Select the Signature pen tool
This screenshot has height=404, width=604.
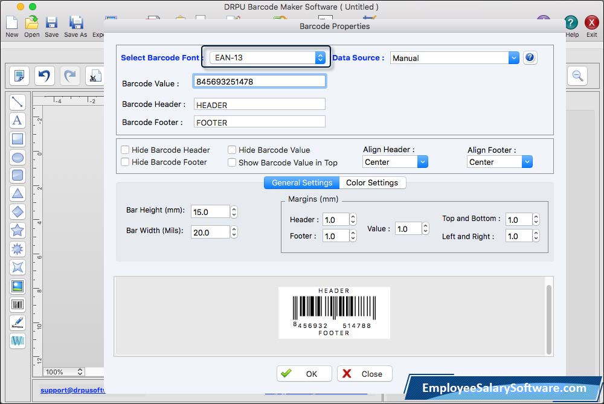click(18, 322)
